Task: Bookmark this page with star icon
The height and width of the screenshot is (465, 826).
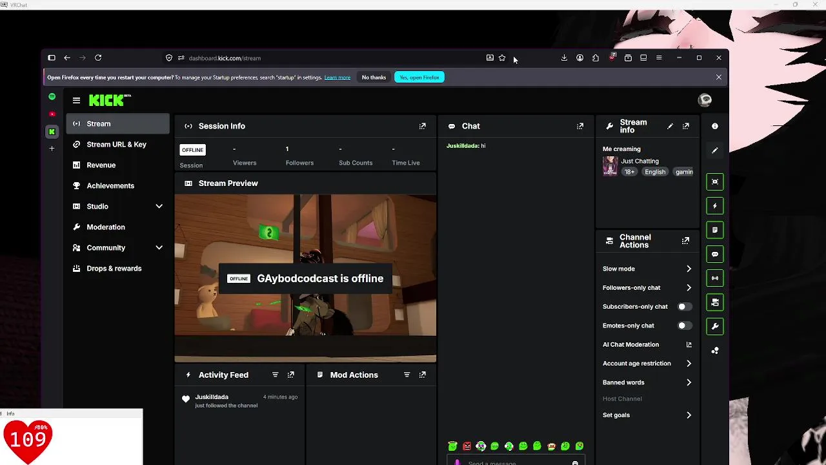Action: 502,58
